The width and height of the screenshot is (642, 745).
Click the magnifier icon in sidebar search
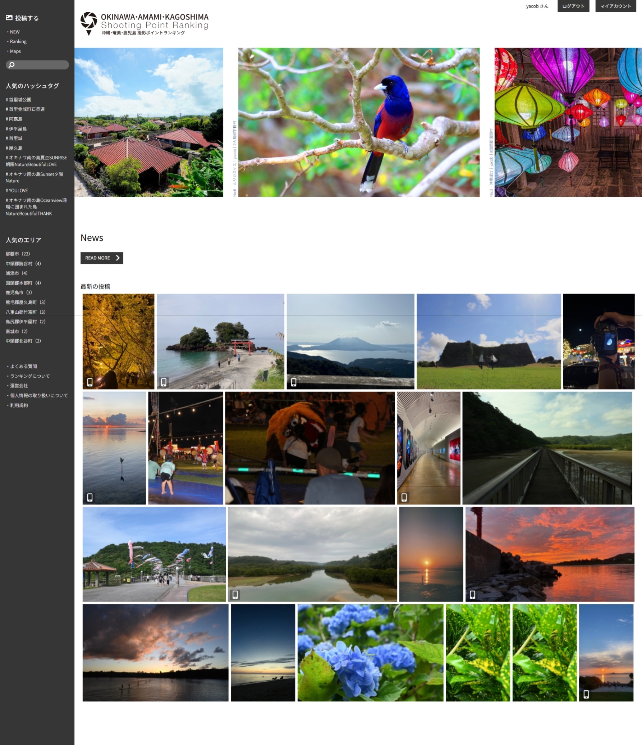pos(12,65)
